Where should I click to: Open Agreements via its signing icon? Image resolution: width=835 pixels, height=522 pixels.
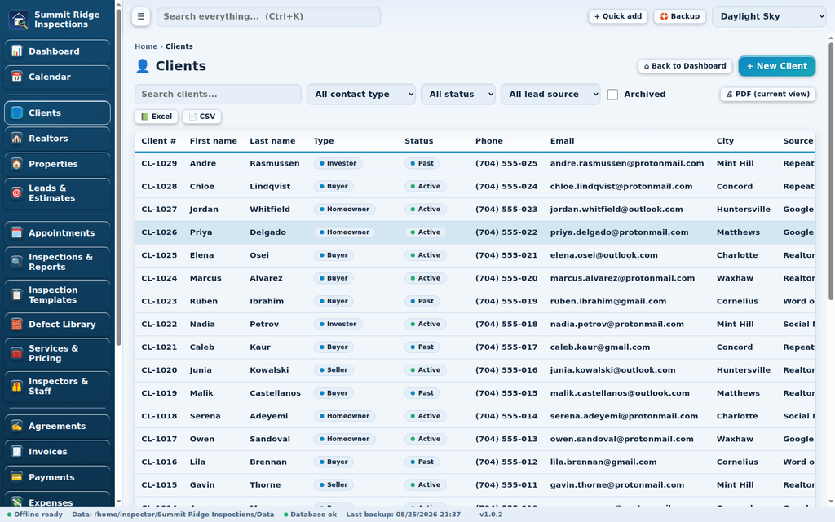pyautogui.click(x=17, y=426)
